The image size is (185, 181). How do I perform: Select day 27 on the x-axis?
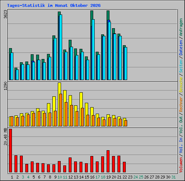[152, 177]
